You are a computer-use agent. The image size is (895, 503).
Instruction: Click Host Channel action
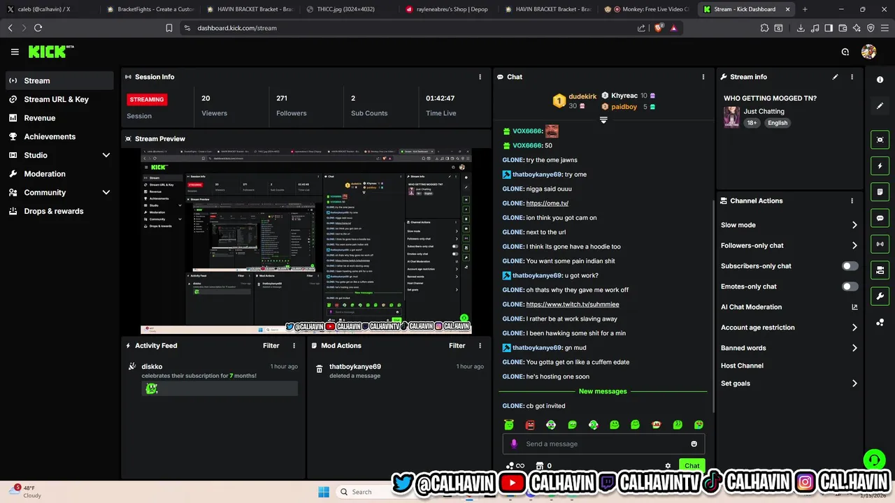[x=742, y=365]
